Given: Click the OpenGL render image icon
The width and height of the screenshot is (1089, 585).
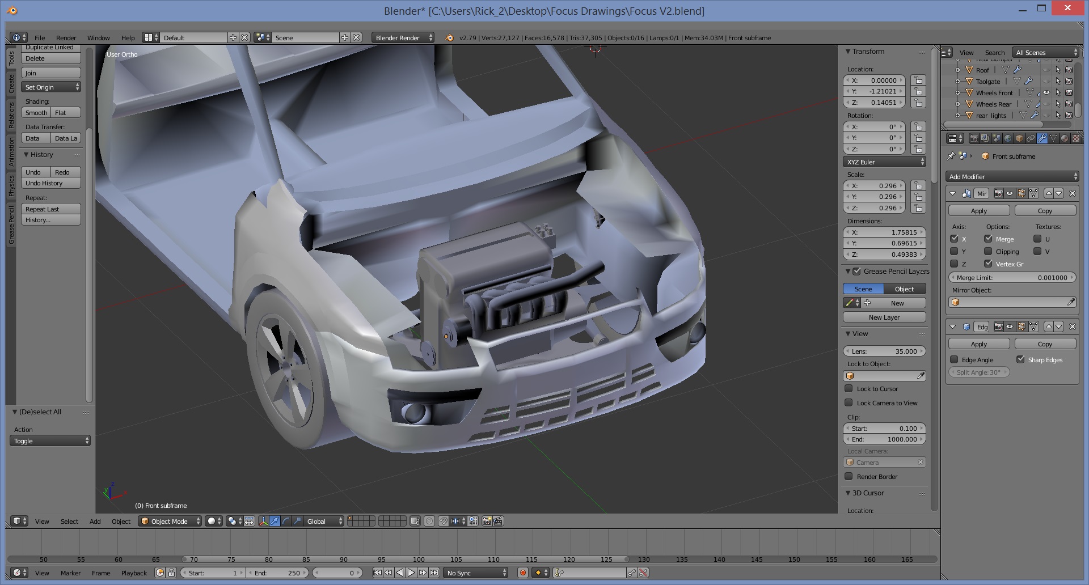Looking at the screenshot, I should (487, 521).
